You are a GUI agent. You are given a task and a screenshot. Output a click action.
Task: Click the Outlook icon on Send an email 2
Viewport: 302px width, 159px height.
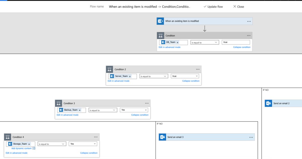[269, 103]
